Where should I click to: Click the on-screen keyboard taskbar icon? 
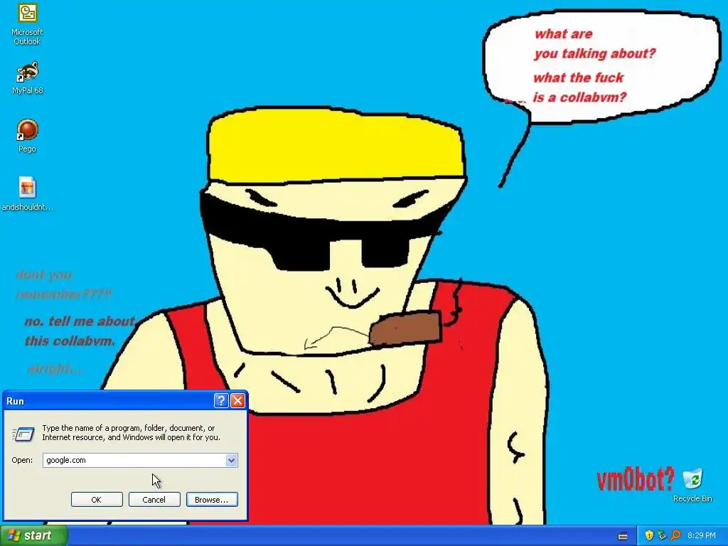pyautogui.click(x=623, y=536)
